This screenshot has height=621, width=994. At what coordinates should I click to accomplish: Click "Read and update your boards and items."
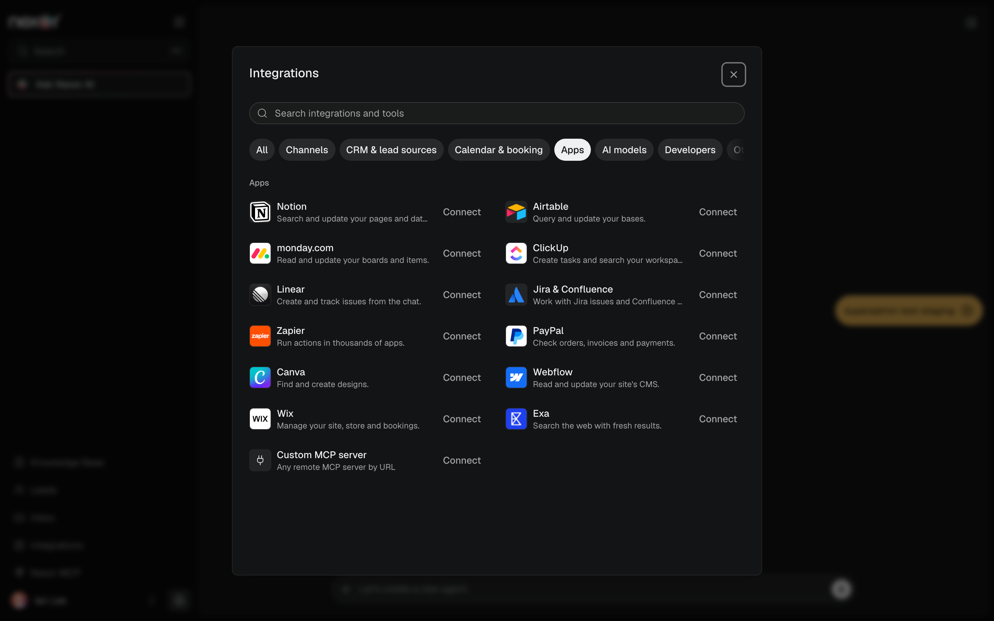(352, 260)
